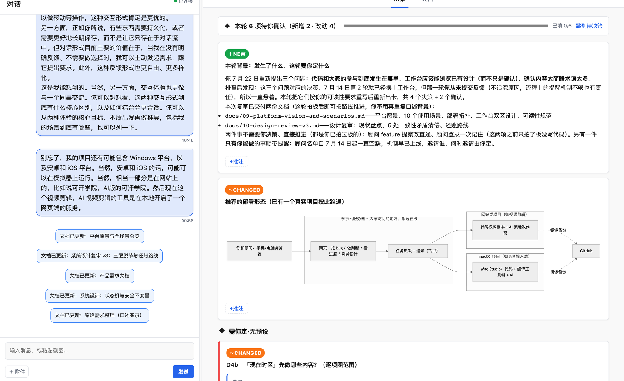Image resolution: width=624 pixels, height=381 pixels.
Task: Select the Mac Studio：代码 + 编译工具链 node
Action: pyautogui.click(x=505, y=272)
